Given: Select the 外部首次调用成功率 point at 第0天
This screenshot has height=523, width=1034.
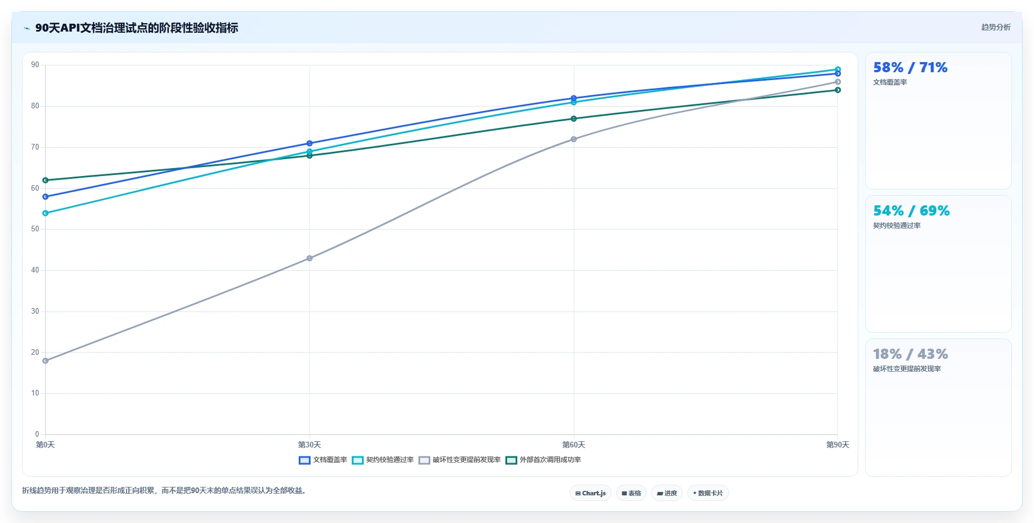Looking at the screenshot, I should pyautogui.click(x=45, y=181).
